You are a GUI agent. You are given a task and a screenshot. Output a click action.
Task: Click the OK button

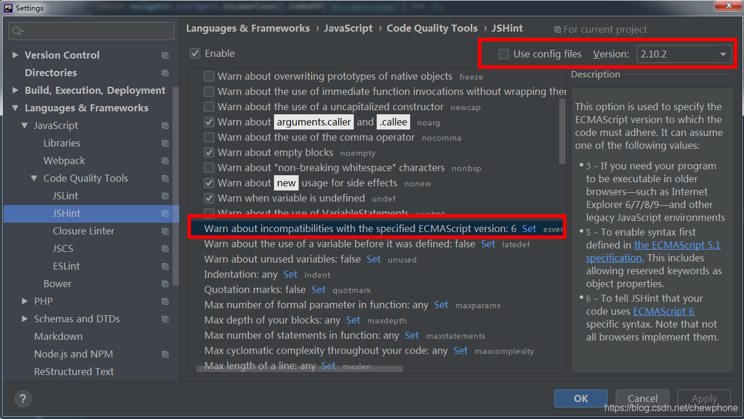click(581, 398)
